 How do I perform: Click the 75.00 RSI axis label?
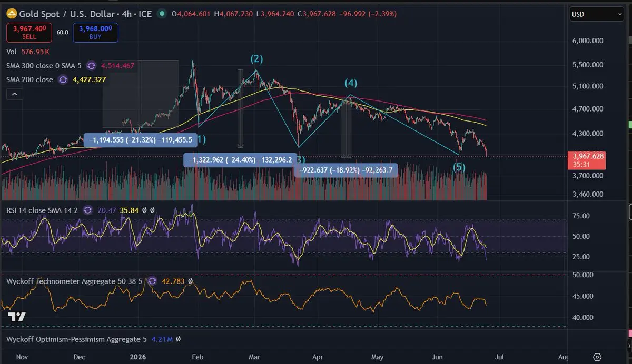[581, 216]
